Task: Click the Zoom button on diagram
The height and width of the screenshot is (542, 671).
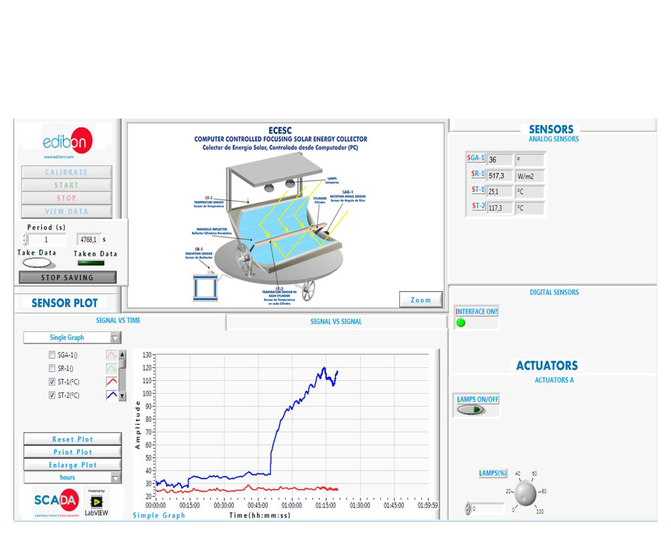Action: click(x=421, y=300)
